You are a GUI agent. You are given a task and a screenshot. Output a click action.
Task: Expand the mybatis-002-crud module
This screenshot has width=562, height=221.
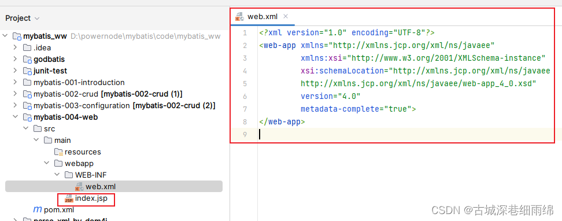coord(15,94)
